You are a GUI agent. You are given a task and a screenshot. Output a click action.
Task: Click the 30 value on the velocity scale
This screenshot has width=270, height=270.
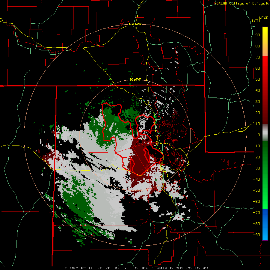point(258,102)
